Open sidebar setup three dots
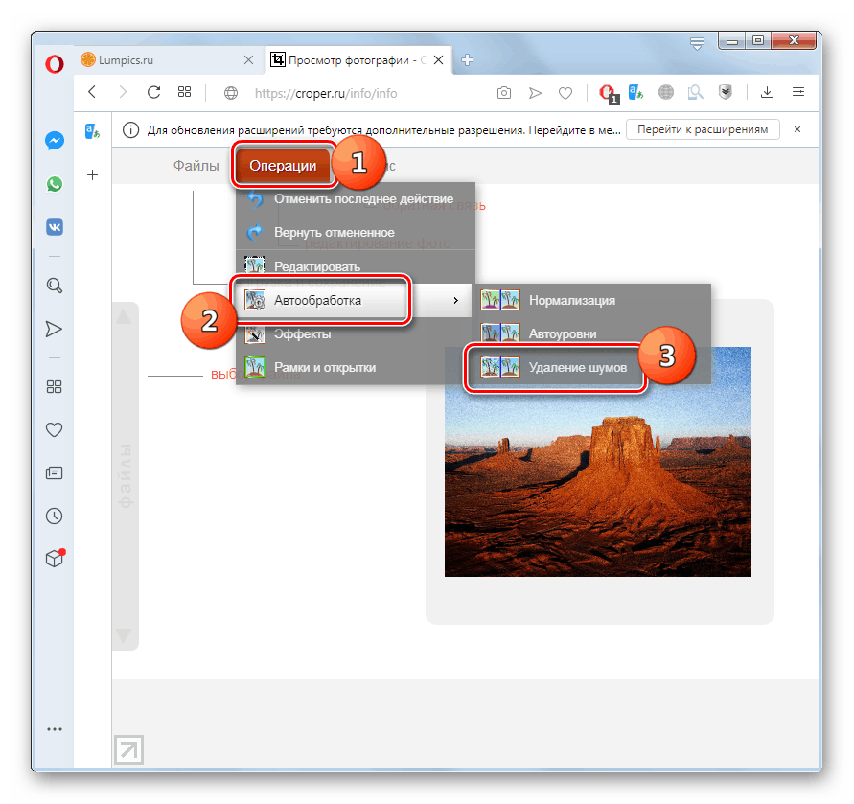 55,729
